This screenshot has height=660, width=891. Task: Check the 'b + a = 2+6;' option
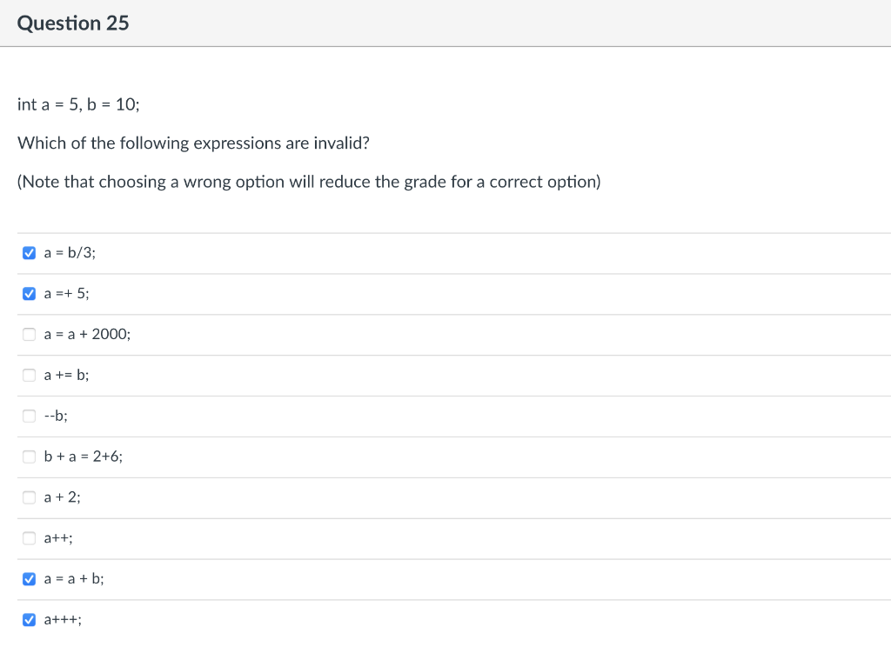point(30,457)
